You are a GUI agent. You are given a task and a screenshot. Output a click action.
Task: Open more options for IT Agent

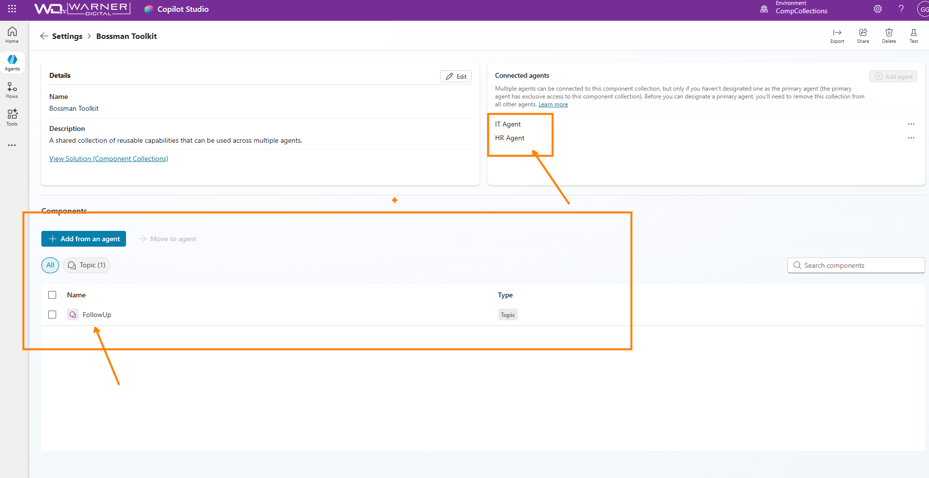(x=911, y=124)
